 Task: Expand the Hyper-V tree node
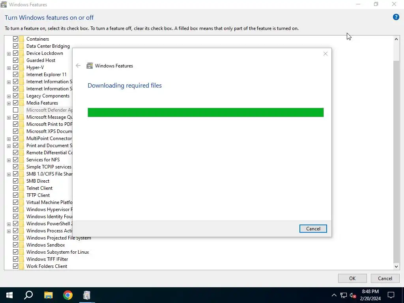9,68
